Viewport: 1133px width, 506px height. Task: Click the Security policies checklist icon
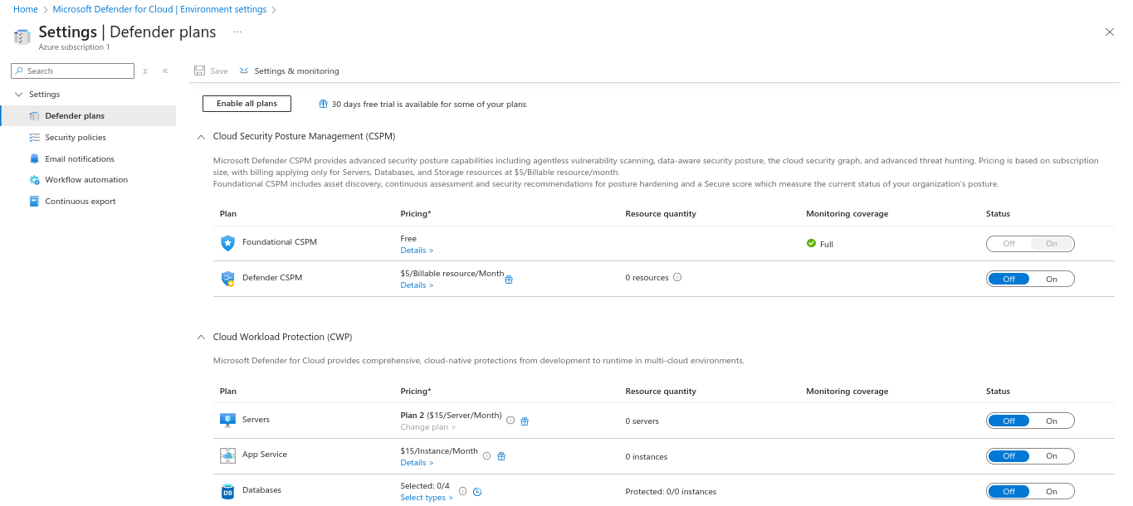[34, 138]
